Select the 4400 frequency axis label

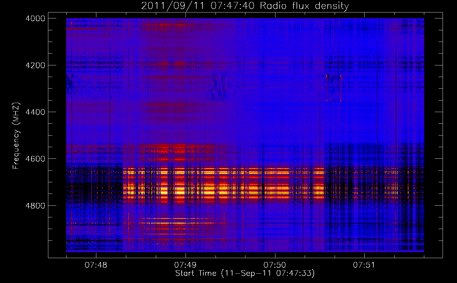35,112
